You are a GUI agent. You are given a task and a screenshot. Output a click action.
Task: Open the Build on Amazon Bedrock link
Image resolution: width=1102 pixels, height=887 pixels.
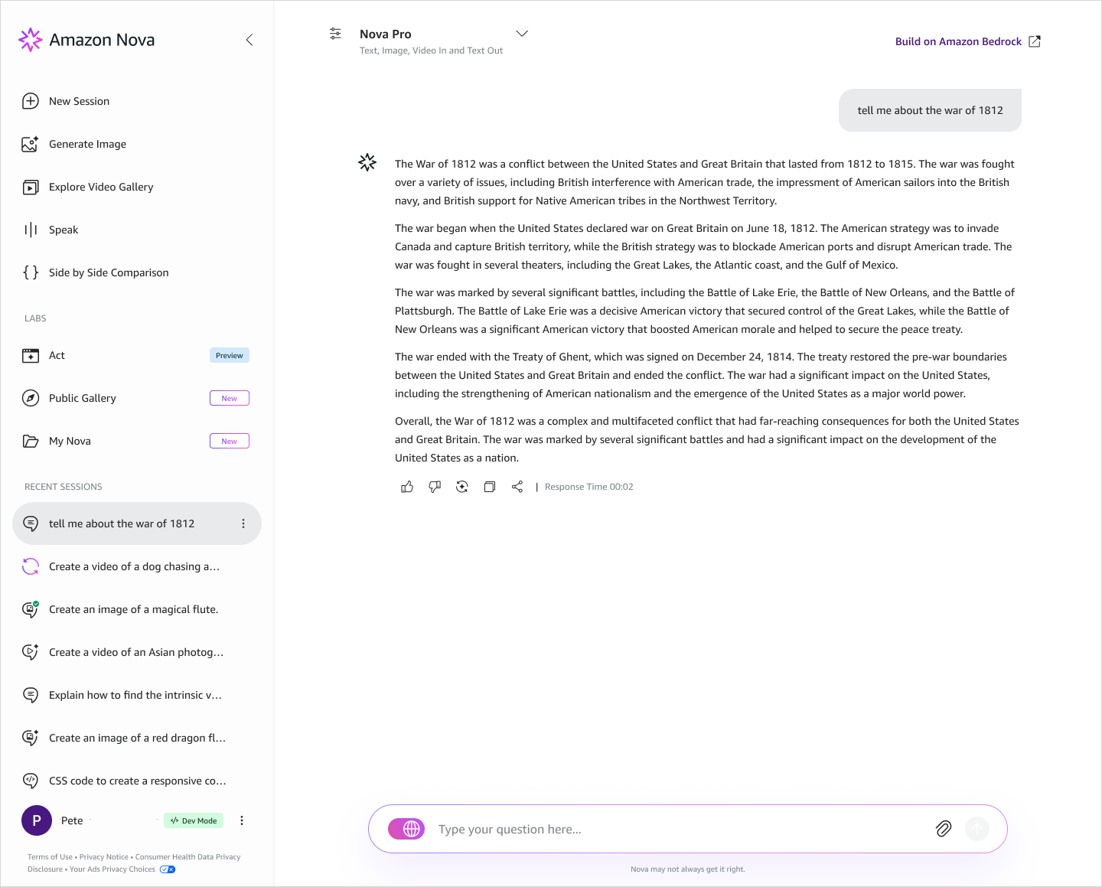[967, 41]
